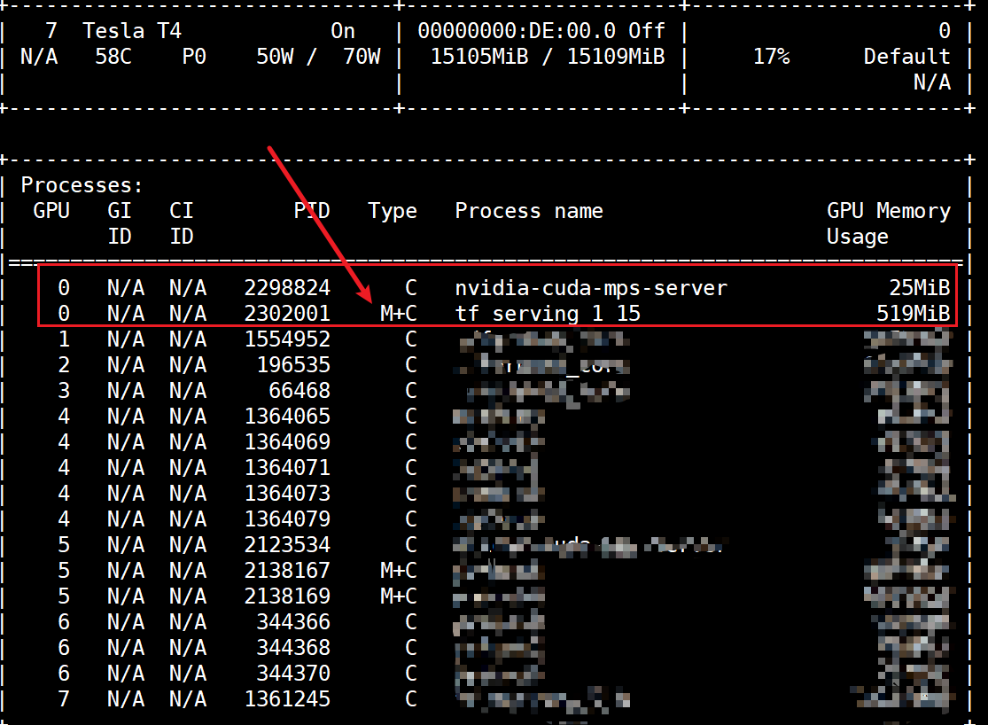Click persistence mode 'On'
988x725 pixels.
pos(343,31)
